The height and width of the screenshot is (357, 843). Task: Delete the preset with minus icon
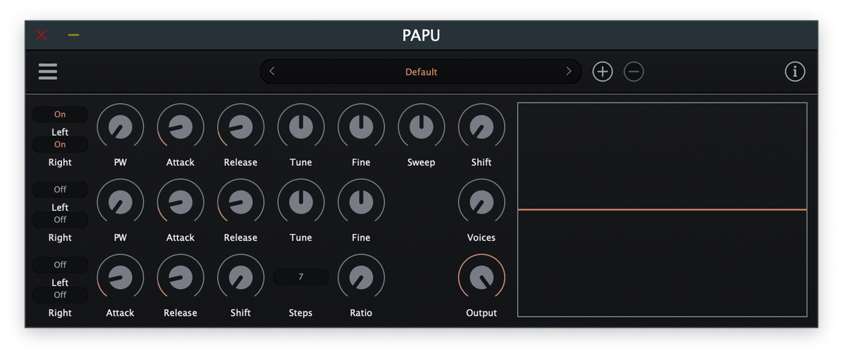[634, 72]
